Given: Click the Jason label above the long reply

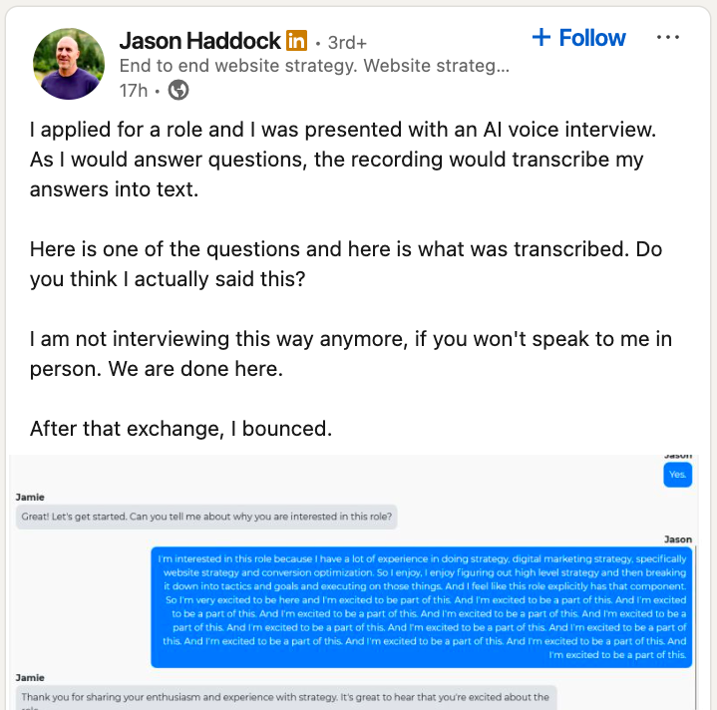Looking at the screenshot, I should (678, 539).
